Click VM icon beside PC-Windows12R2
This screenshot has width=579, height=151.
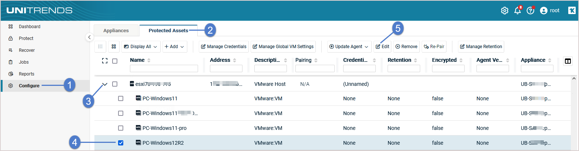[138, 143]
